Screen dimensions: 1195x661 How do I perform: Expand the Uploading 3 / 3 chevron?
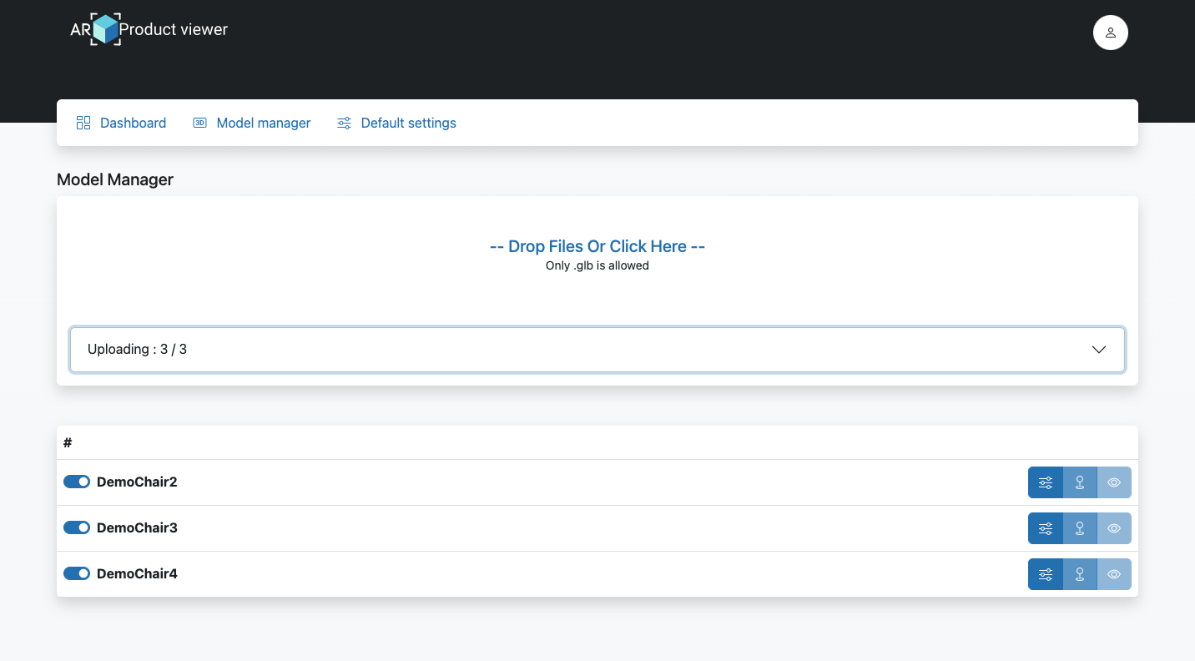pyautogui.click(x=1099, y=350)
